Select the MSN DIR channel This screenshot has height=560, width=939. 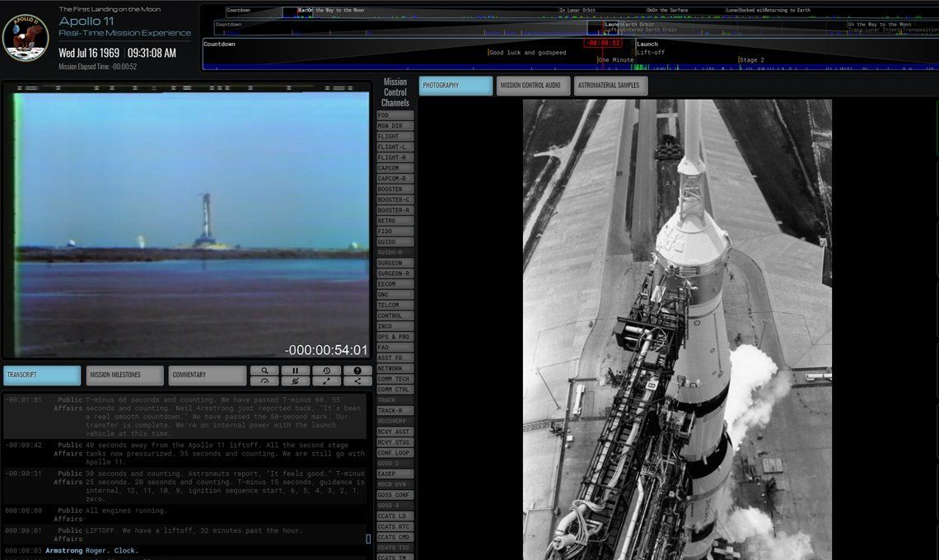(395, 126)
